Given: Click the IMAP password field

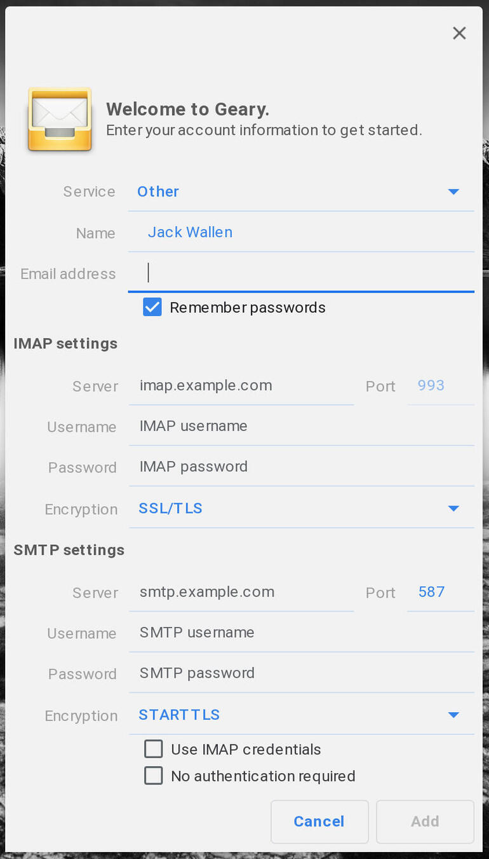Looking at the screenshot, I should coord(302,467).
